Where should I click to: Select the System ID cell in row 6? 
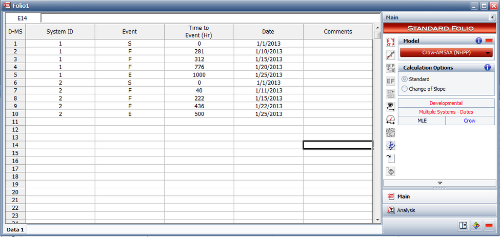click(x=61, y=83)
